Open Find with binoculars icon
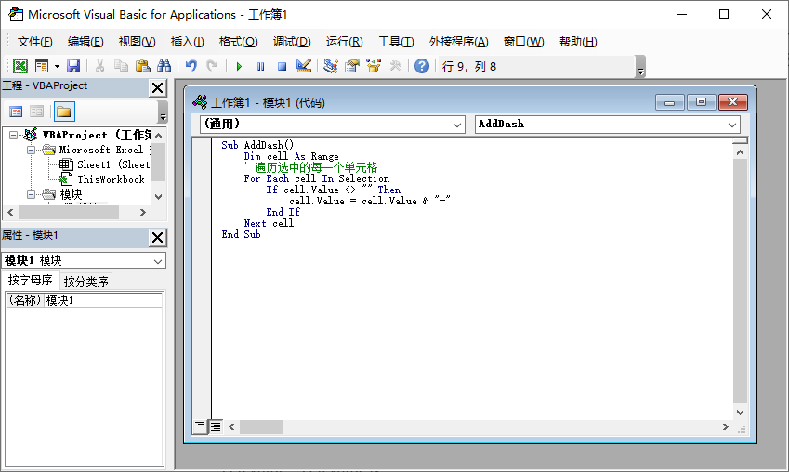789x472 pixels. pyautogui.click(x=164, y=66)
